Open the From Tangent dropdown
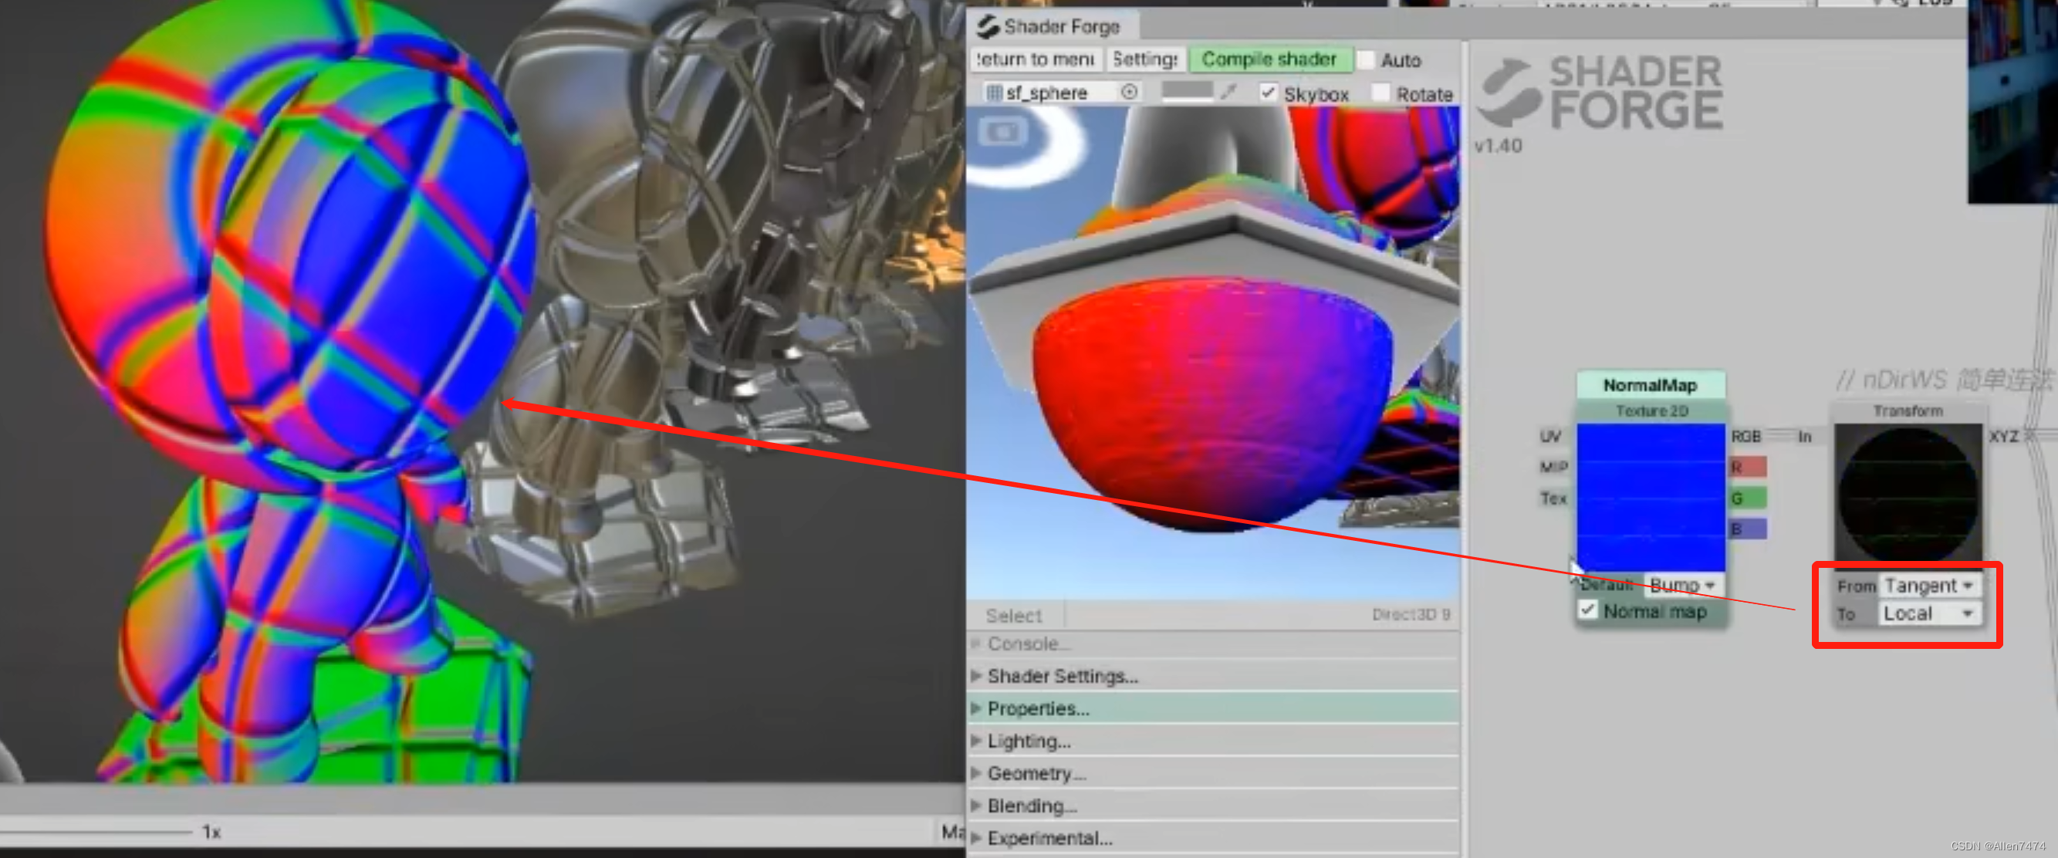Screen dimensions: 2058x858 point(1928,586)
